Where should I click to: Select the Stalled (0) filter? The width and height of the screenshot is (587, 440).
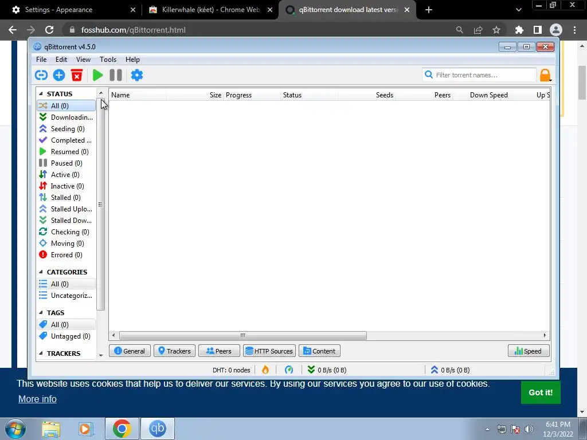(66, 198)
